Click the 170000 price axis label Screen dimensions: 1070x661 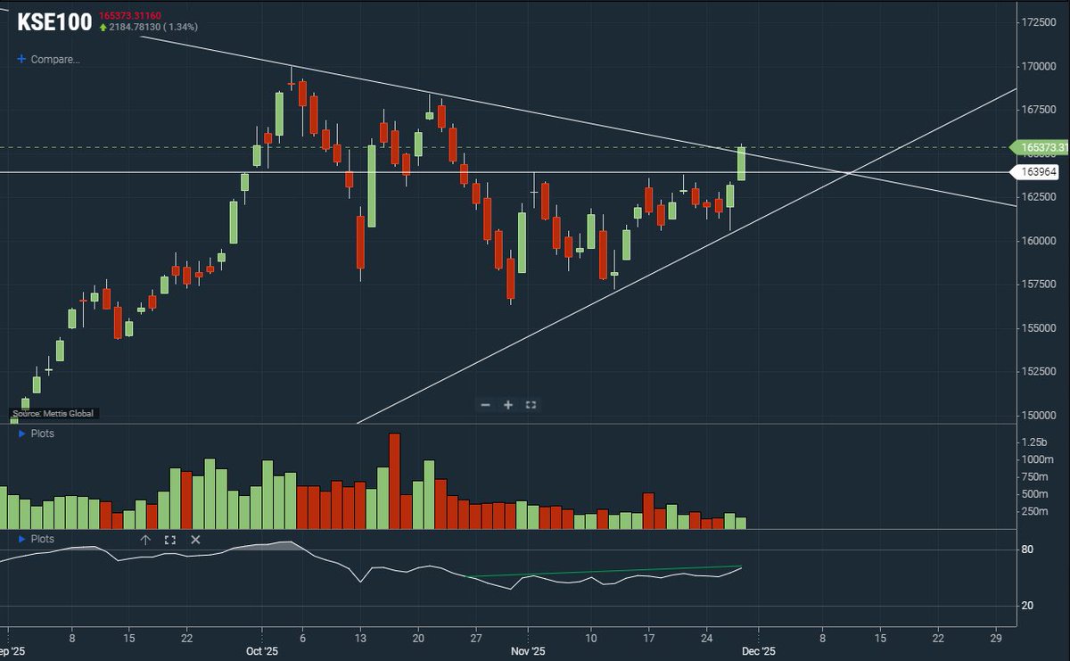[1041, 66]
